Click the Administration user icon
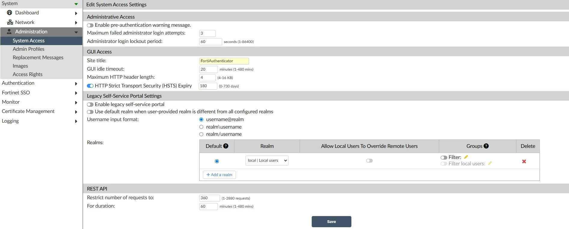 click(x=9, y=32)
